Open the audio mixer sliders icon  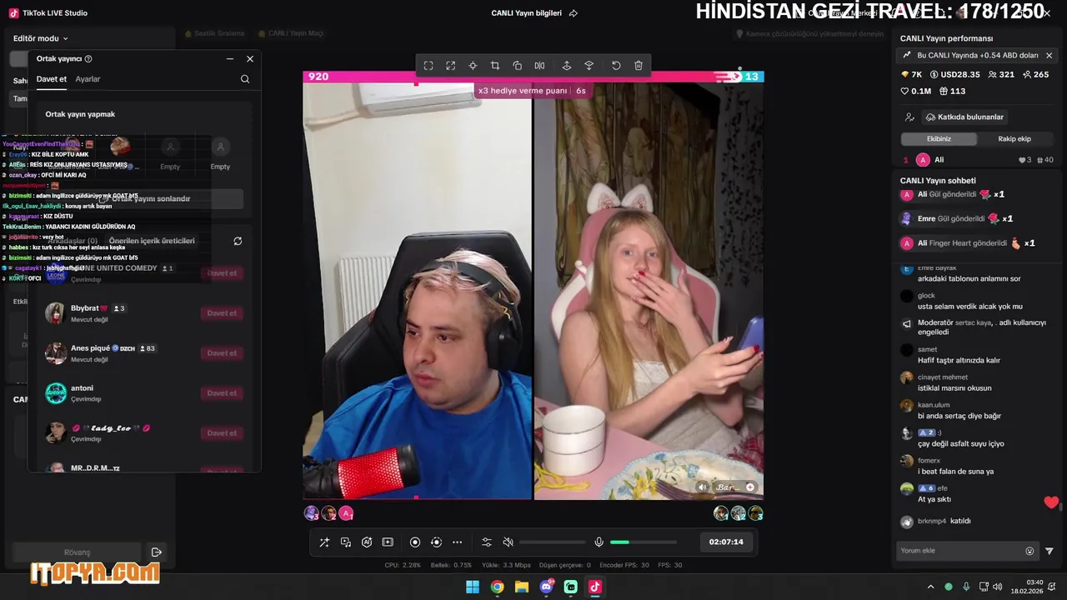pos(487,542)
